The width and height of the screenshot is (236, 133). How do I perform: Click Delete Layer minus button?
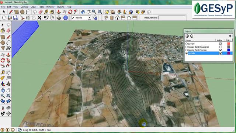coord(192,36)
